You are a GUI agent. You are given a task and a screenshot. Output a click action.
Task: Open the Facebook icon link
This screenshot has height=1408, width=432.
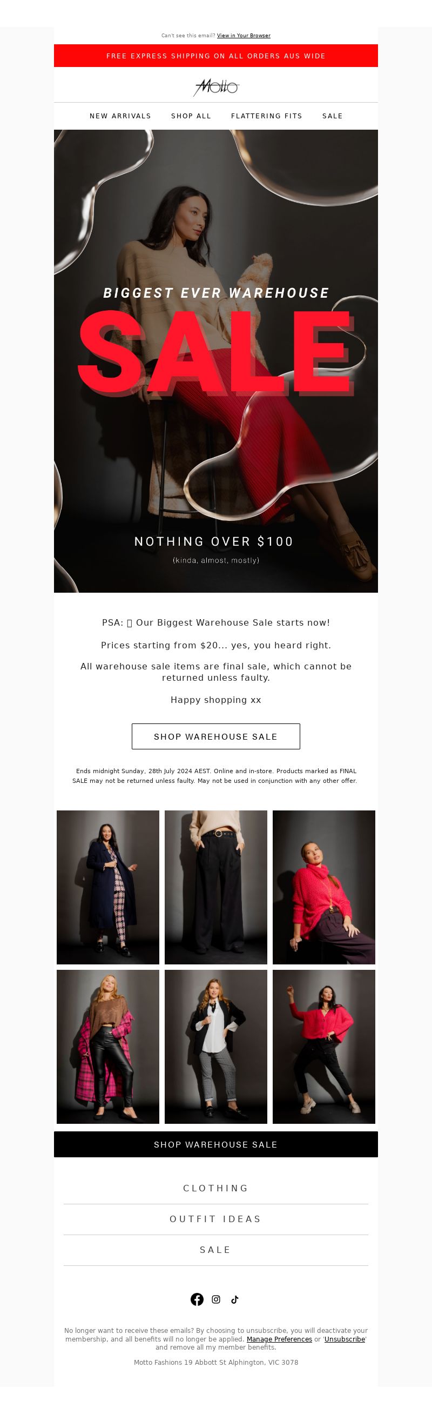(x=197, y=1299)
